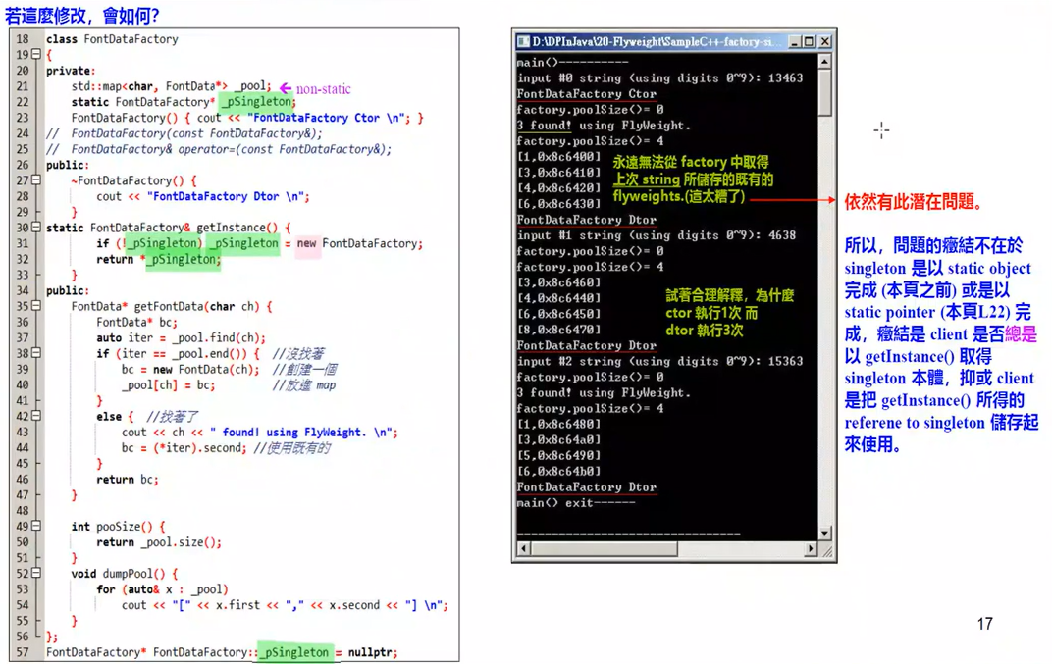Image resolution: width=1052 pixels, height=664 pixels.
Task: Click highlighted '_pSingleton;' on line 22
Action: pos(258,102)
